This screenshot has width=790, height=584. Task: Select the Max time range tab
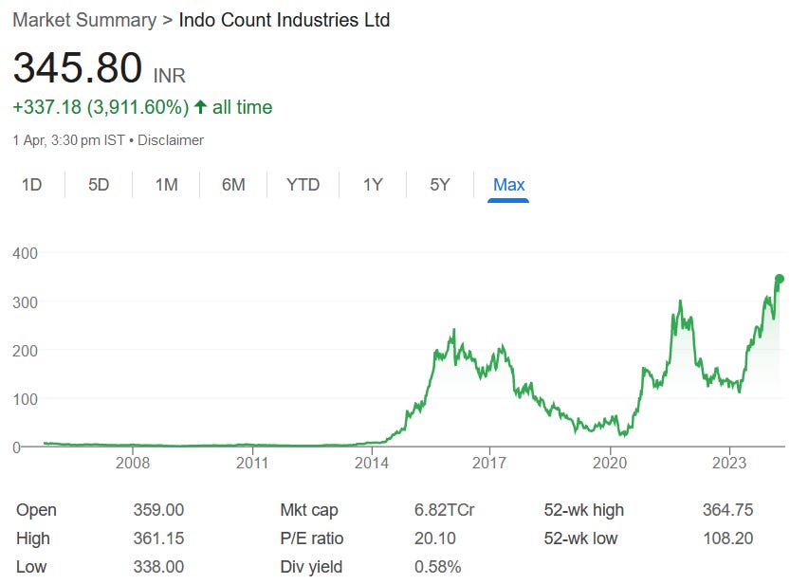[x=508, y=185]
